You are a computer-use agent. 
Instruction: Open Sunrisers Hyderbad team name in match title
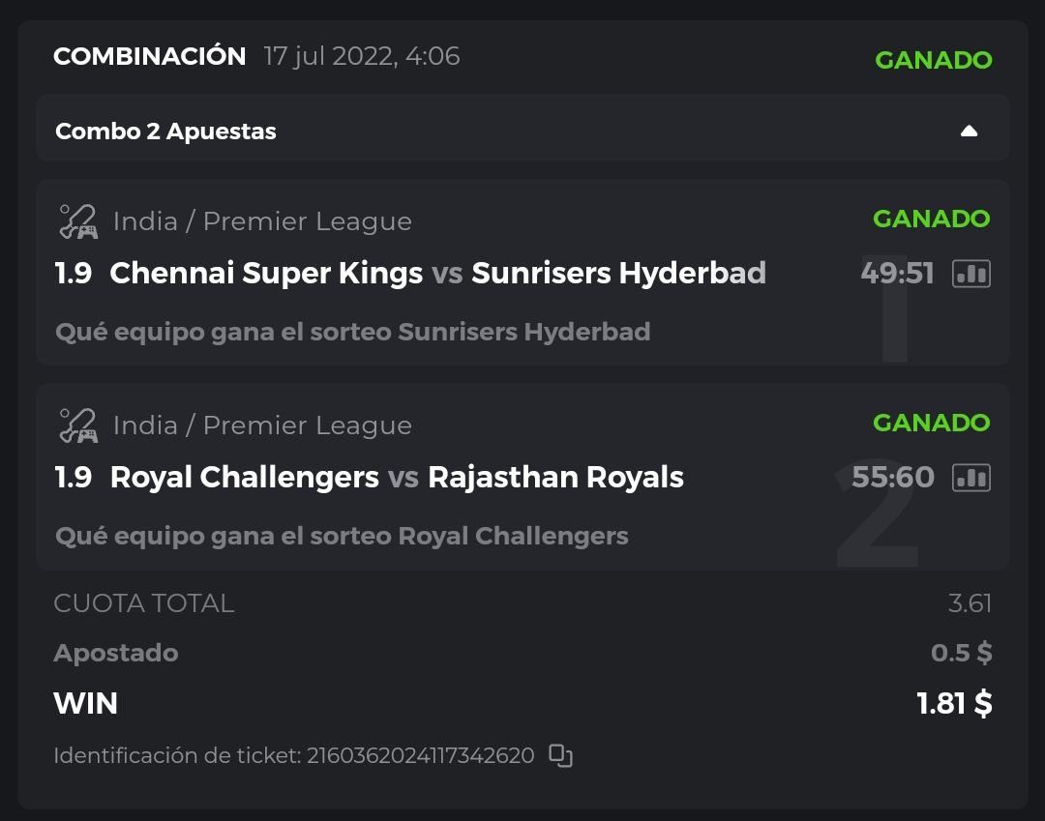pos(618,274)
